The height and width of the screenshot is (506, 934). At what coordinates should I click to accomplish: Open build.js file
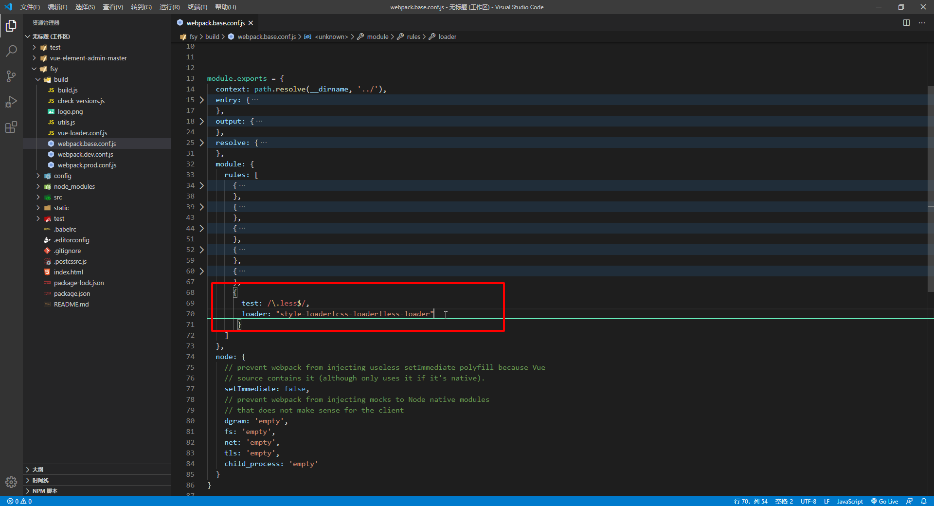coord(97,90)
